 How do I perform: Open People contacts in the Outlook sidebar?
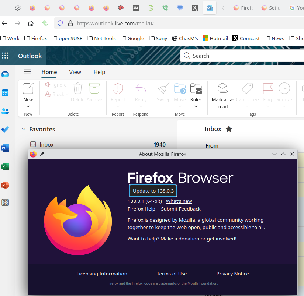[5, 111]
